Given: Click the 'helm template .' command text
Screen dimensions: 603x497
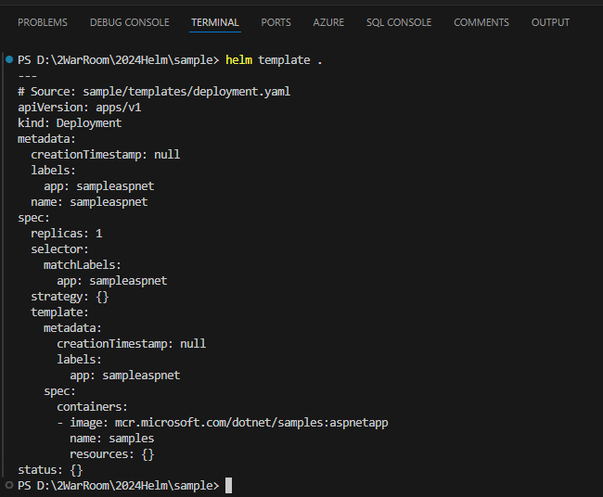Looking at the screenshot, I should click(274, 60).
